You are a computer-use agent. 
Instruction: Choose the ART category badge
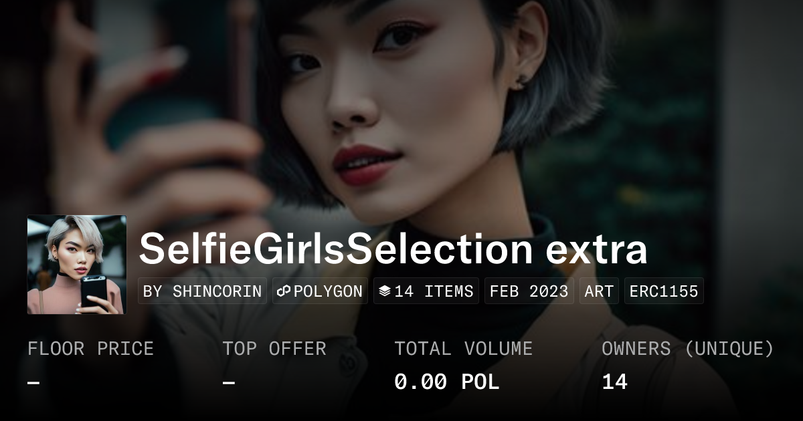tap(599, 291)
